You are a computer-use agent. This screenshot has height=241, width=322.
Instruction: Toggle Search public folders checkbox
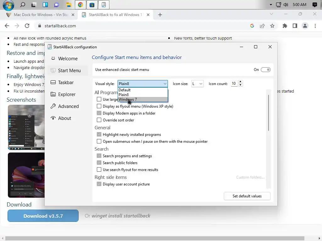tap(99, 163)
